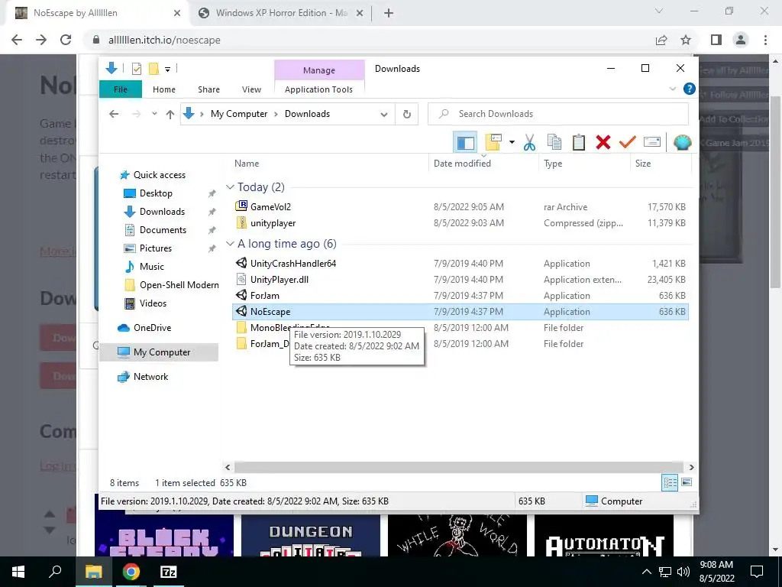Select the ForJam application file
This screenshot has height=587, width=782.
pyautogui.click(x=265, y=296)
